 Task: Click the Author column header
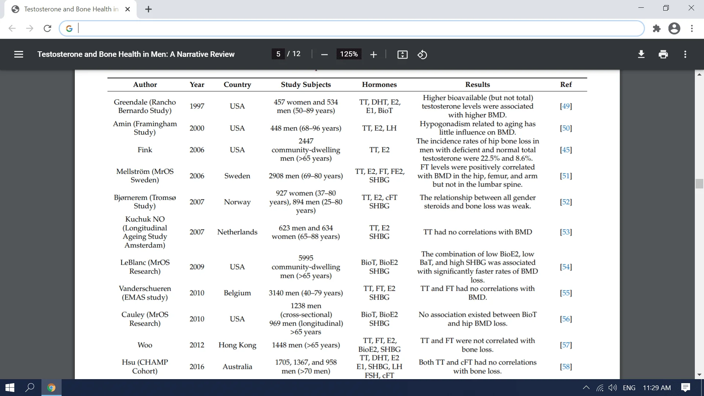coord(145,84)
